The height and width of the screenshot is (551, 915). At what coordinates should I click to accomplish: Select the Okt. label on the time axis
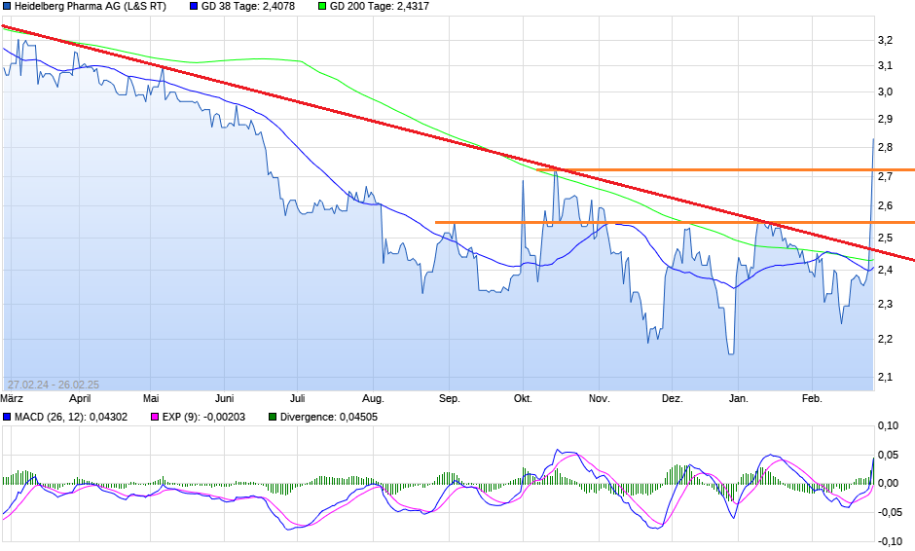pyautogui.click(x=523, y=398)
